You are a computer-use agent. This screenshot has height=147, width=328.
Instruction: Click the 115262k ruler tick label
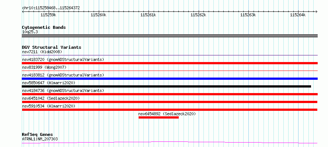tap(198, 15)
